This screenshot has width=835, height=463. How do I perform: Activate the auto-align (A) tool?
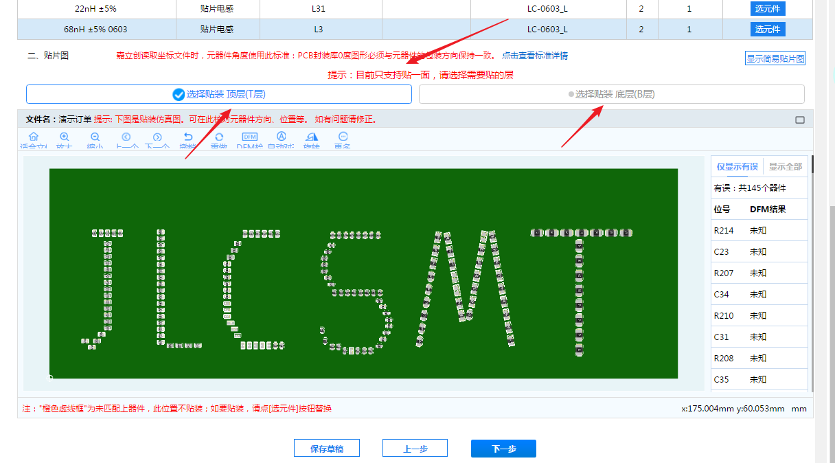point(281,138)
